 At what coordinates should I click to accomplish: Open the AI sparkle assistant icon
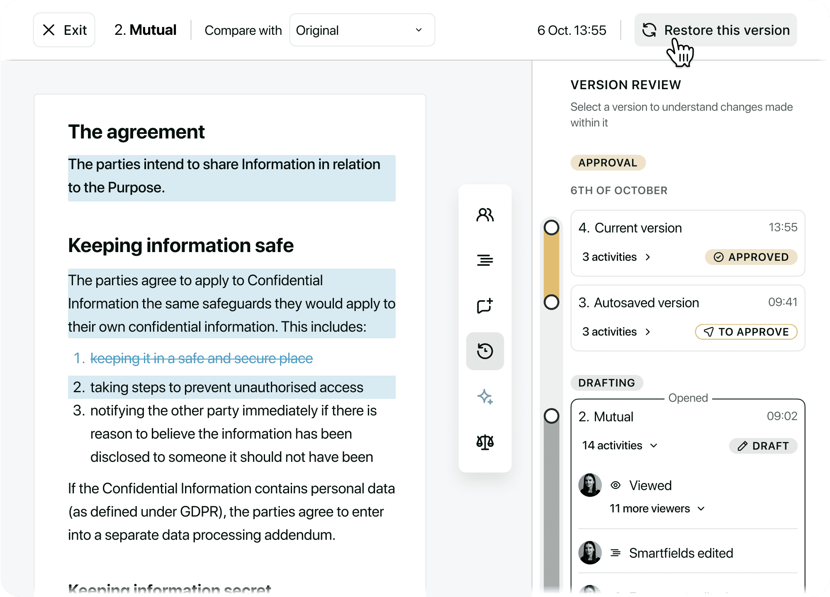pos(484,397)
